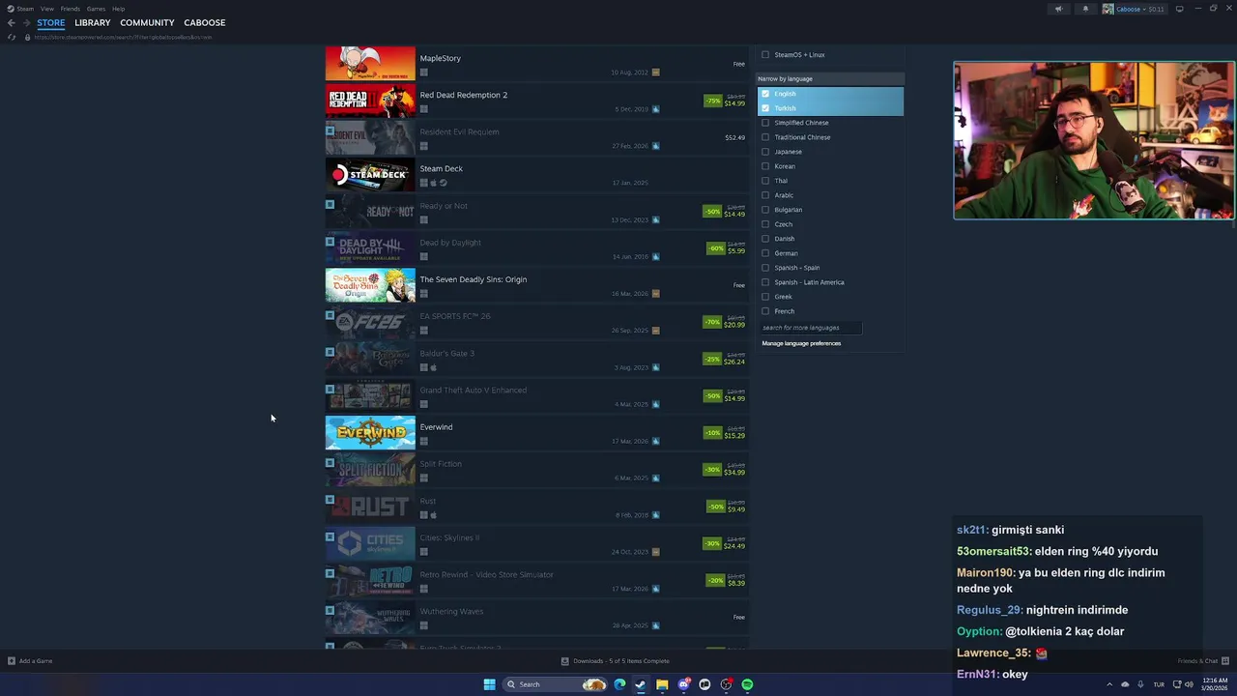Reload the store page with refresh icon

(x=12, y=37)
